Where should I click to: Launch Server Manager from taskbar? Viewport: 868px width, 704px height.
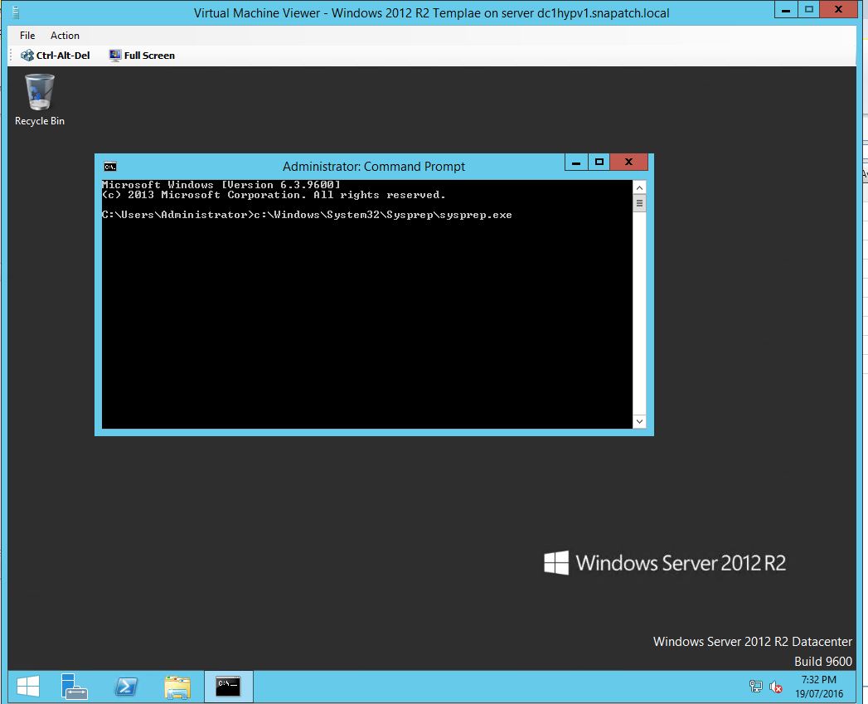pos(74,687)
